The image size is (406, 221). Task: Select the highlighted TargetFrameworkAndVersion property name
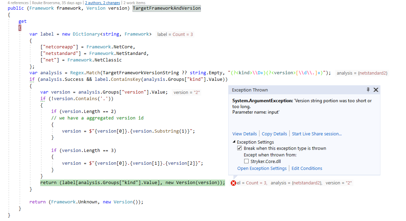[166, 8]
